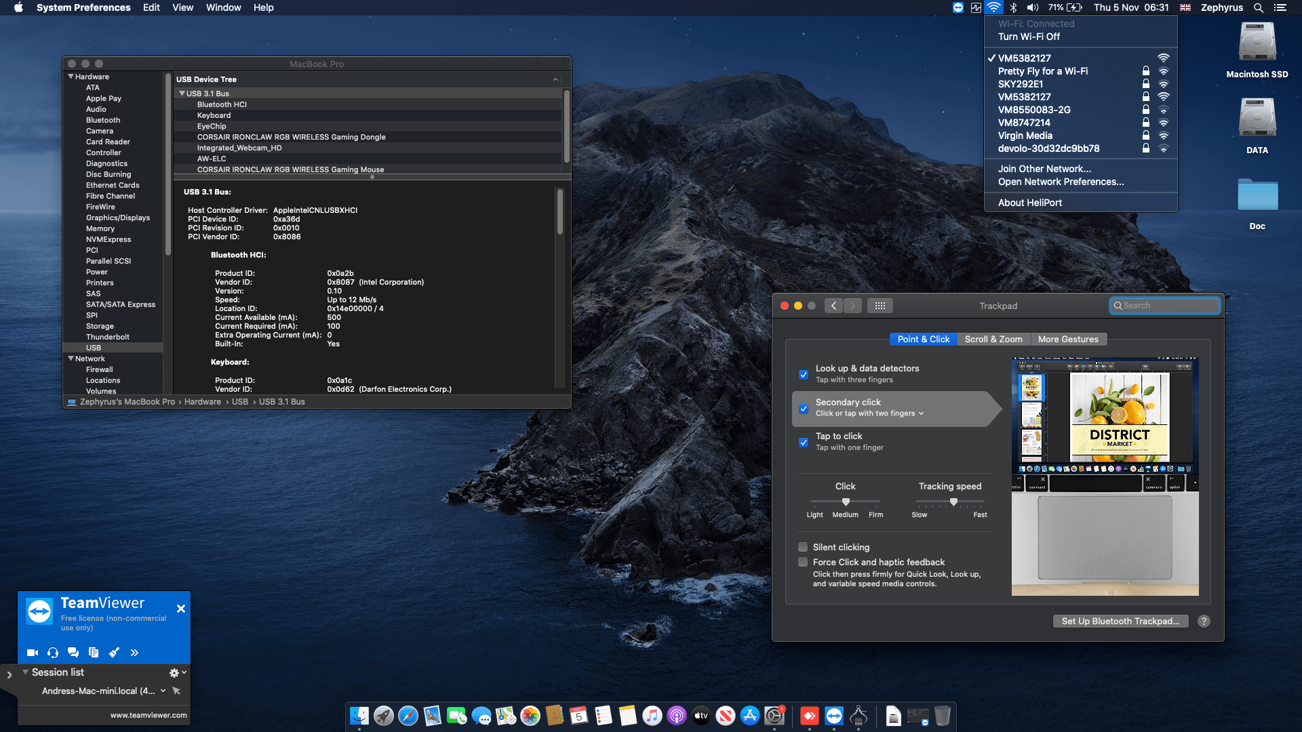Collapse the Hardware category in the sidebar
Viewport: 1302px width, 732px height.
click(71, 77)
